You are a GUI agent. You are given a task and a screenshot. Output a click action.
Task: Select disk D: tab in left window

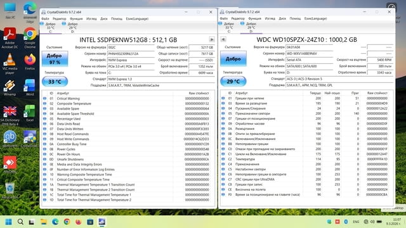coord(72,27)
